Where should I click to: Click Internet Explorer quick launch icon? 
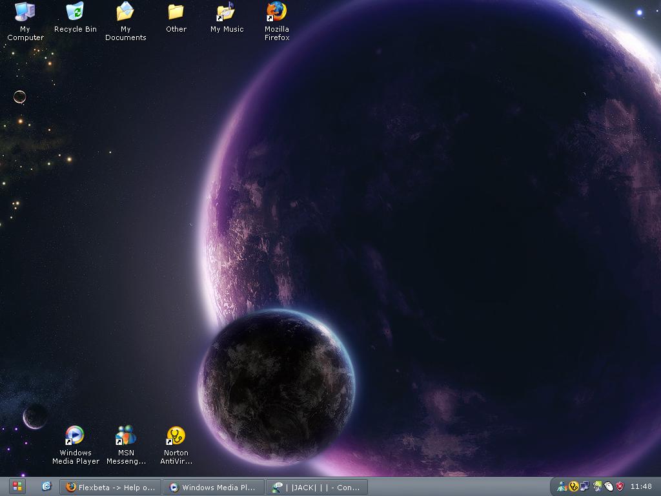click(x=46, y=486)
